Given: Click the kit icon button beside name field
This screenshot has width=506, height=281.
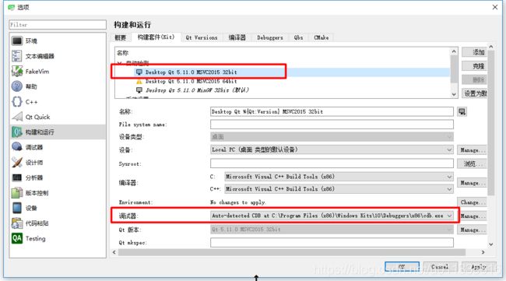Looking at the screenshot, I should (462, 111).
